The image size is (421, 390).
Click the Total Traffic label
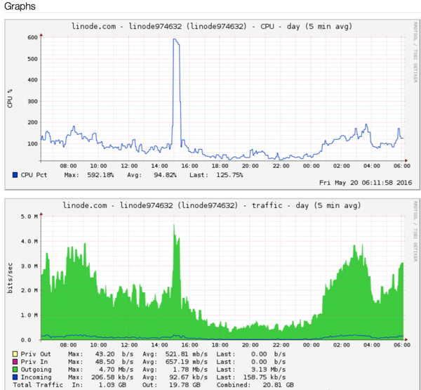tap(38, 385)
